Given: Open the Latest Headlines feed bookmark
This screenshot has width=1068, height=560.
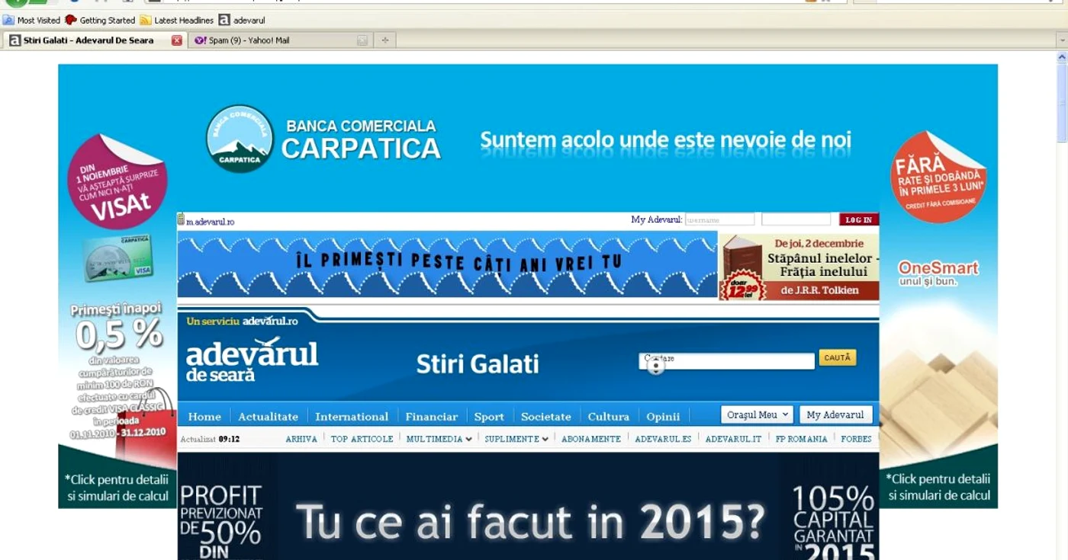Looking at the screenshot, I should click(176, 20).
